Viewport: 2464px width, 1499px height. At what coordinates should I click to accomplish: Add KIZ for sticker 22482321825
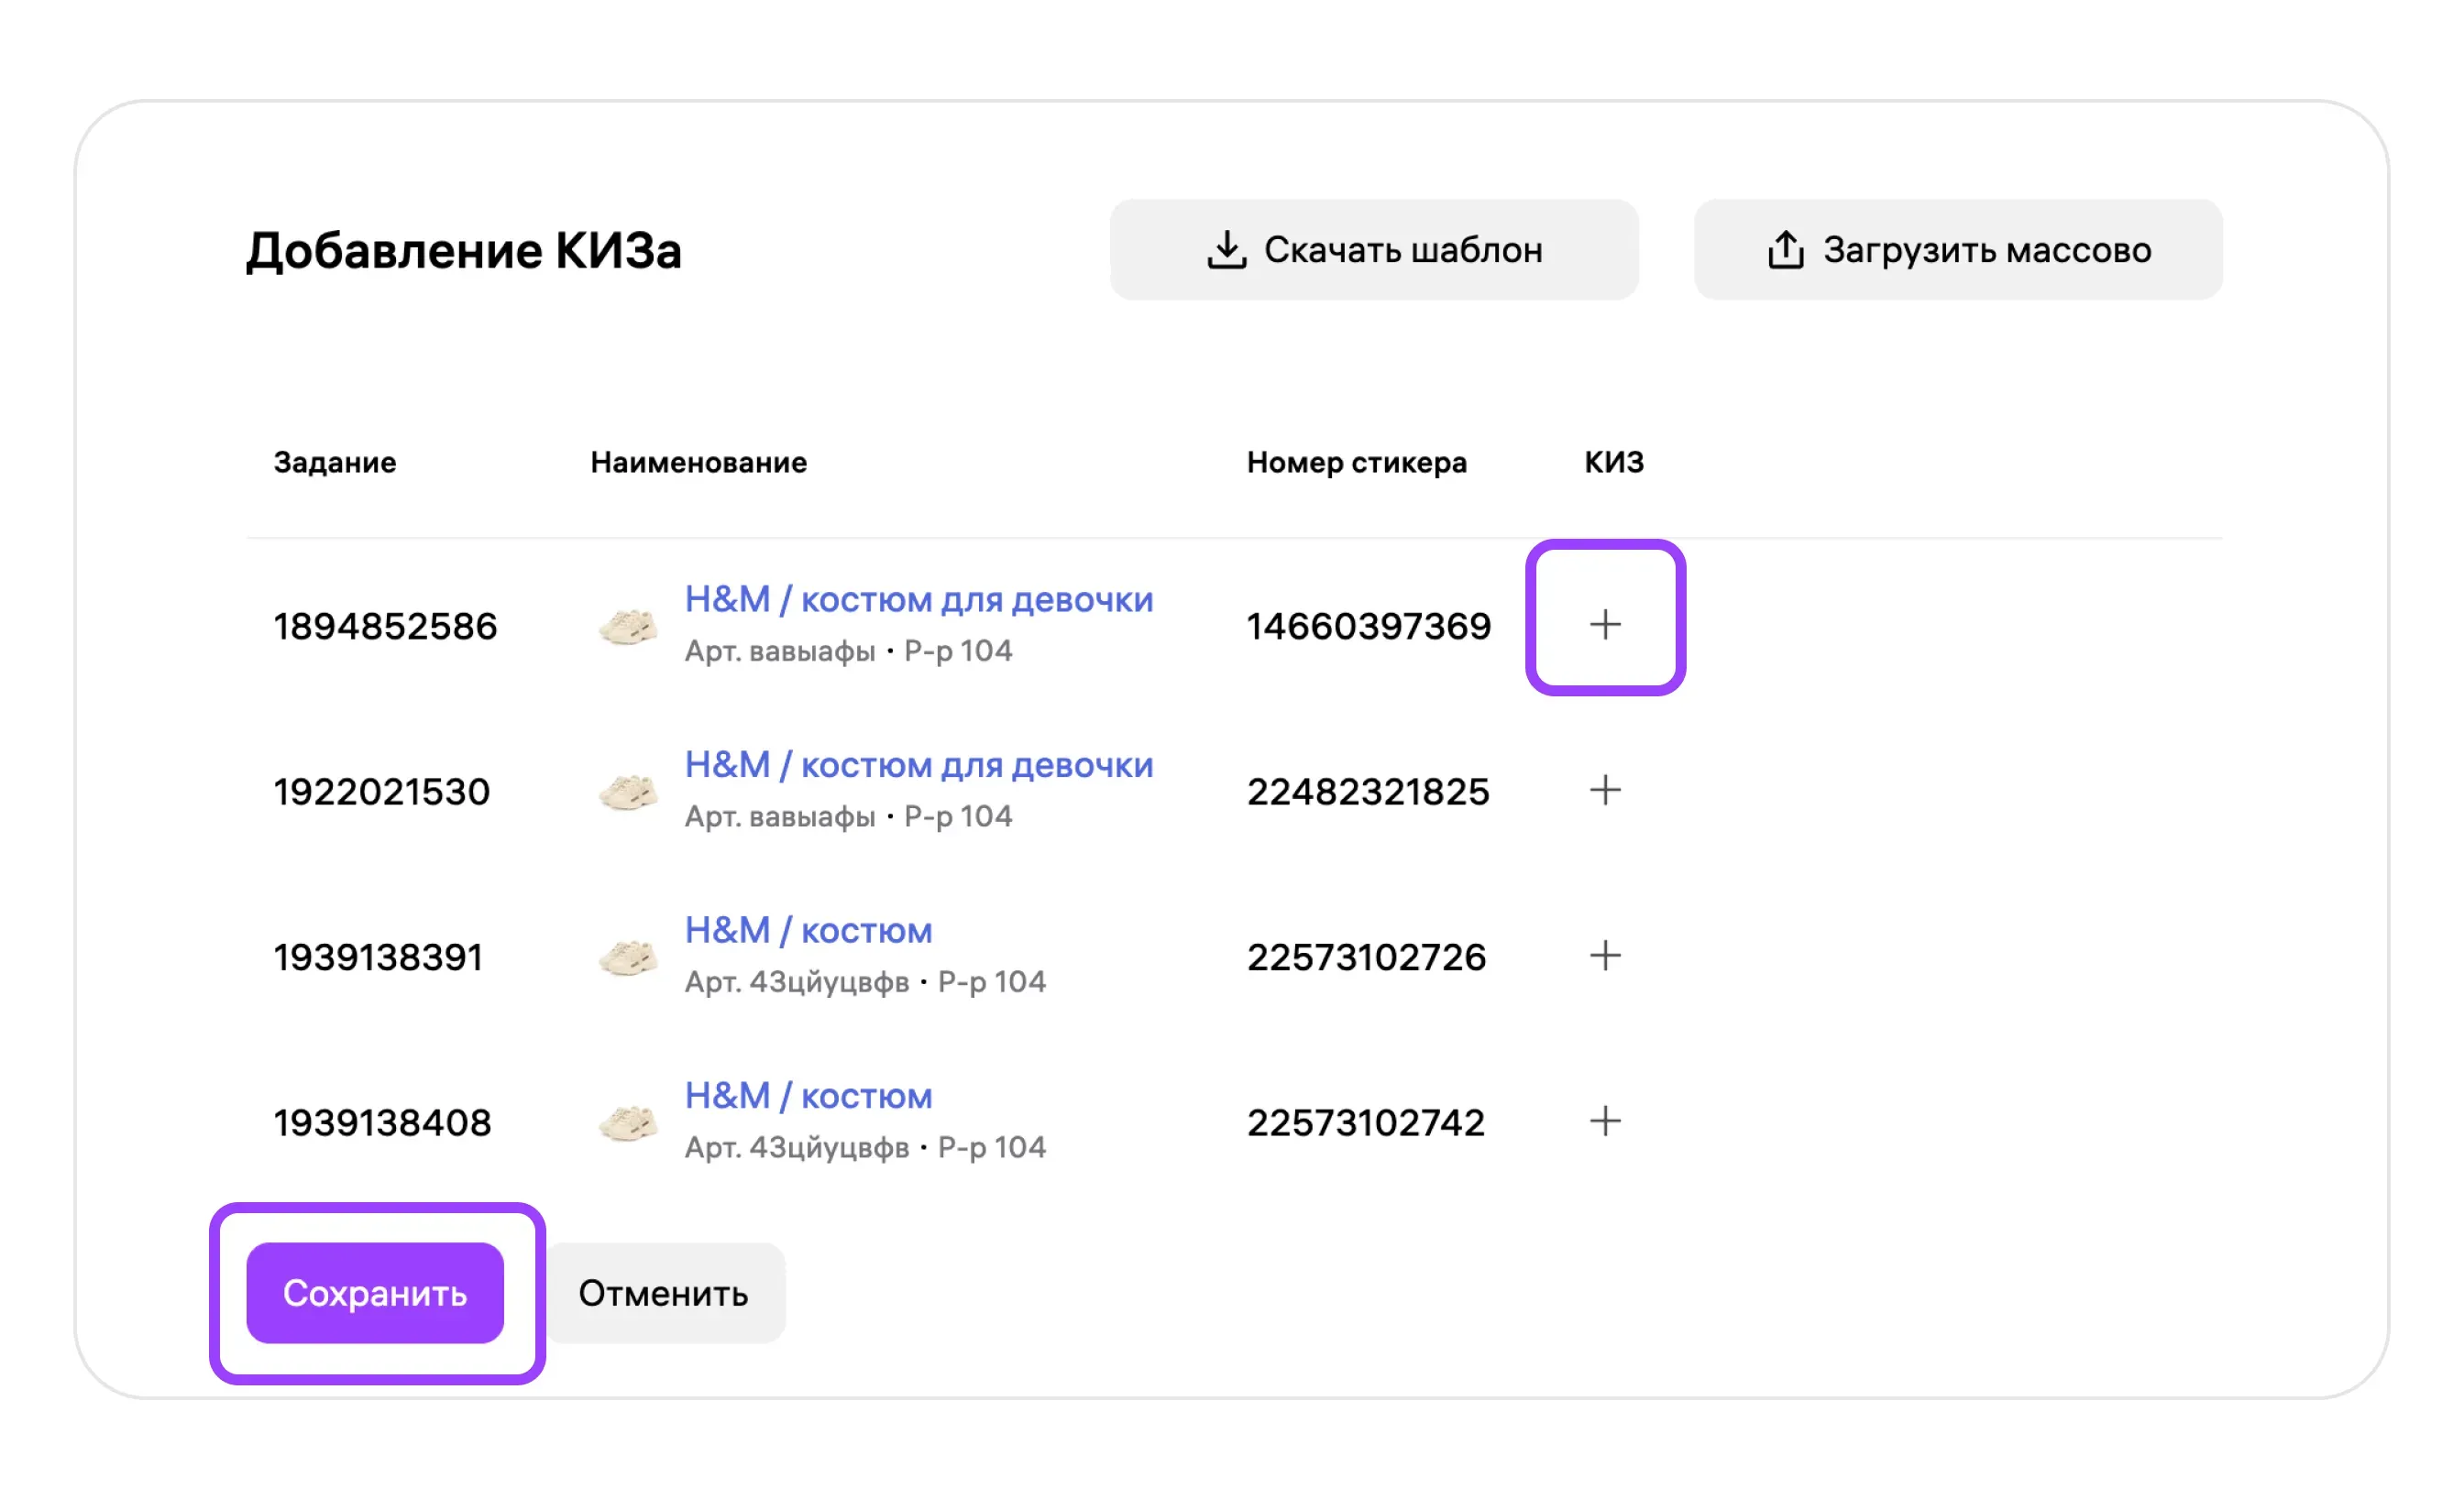click(x=1604, y=791)
